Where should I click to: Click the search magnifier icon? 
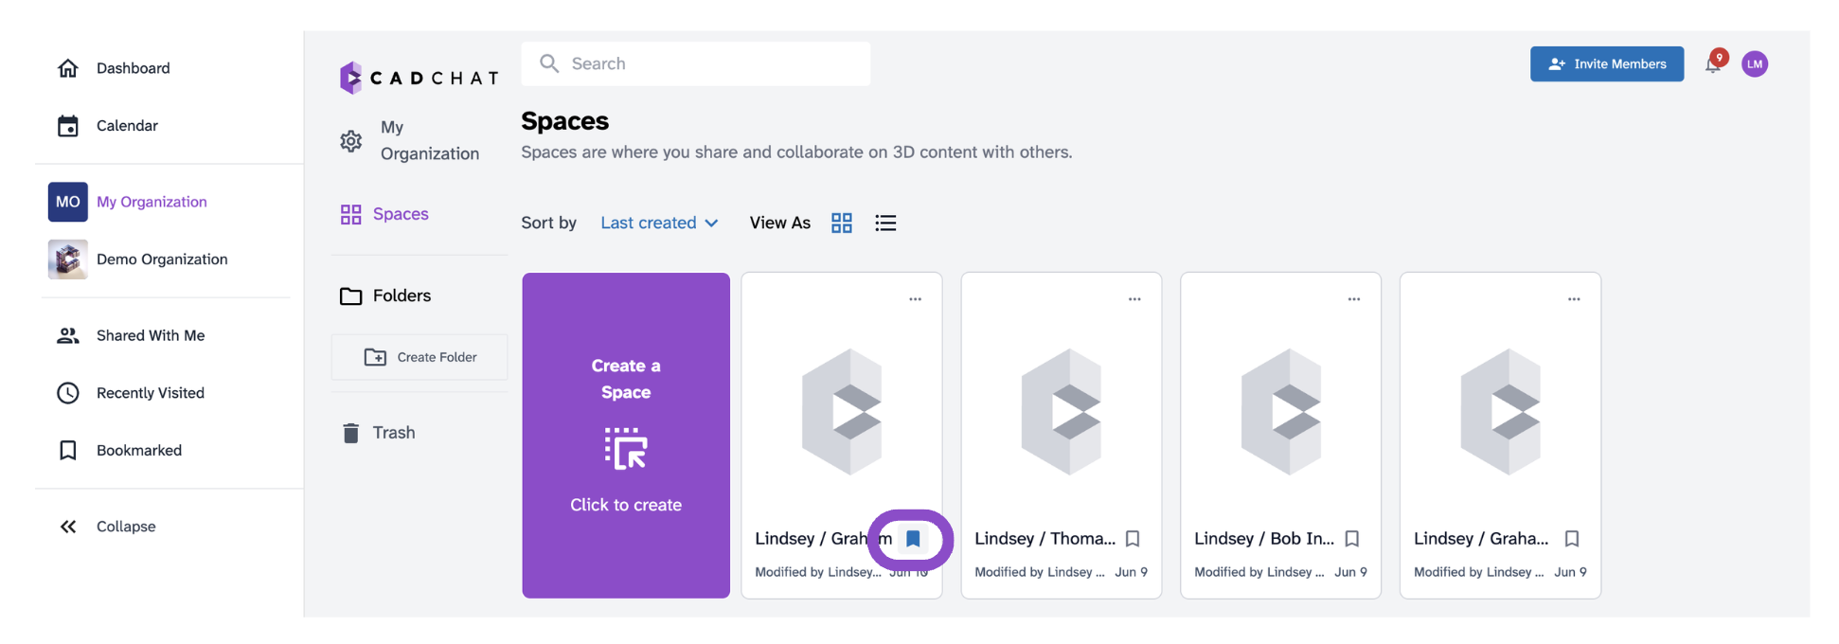[549, 63]
